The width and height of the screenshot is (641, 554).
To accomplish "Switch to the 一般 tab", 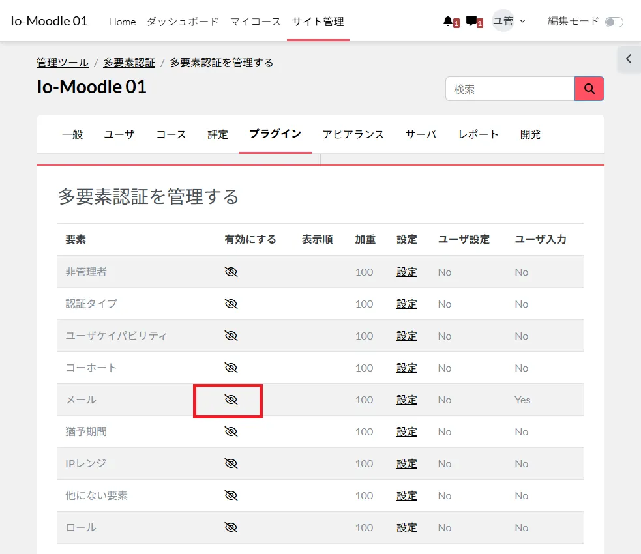I will [x=72, y=134].
